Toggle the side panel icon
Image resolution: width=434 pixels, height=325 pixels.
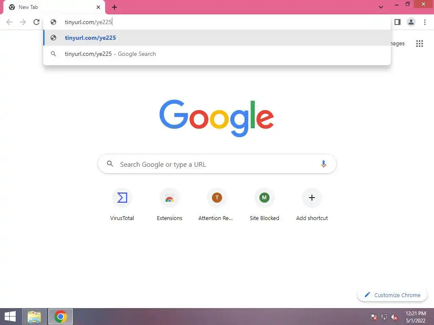(398, 22)
